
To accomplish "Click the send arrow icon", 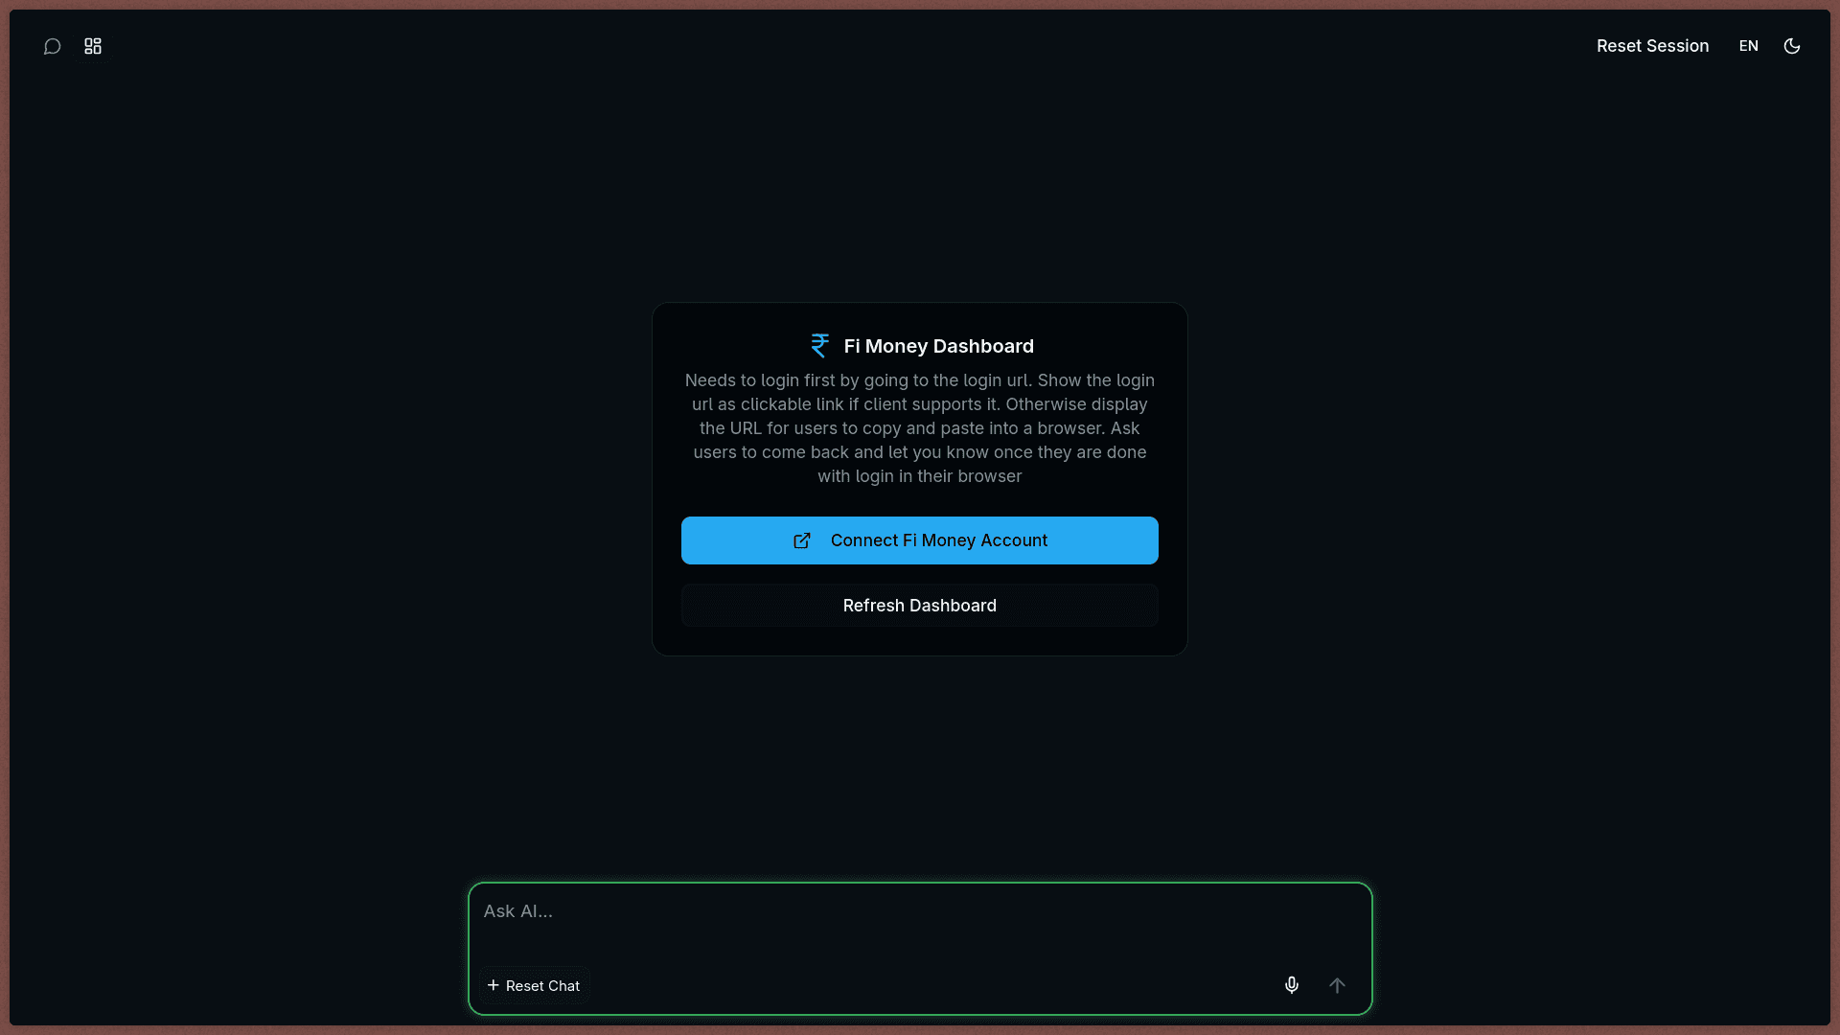I will pyautogui.click(x=1337, y=985).
